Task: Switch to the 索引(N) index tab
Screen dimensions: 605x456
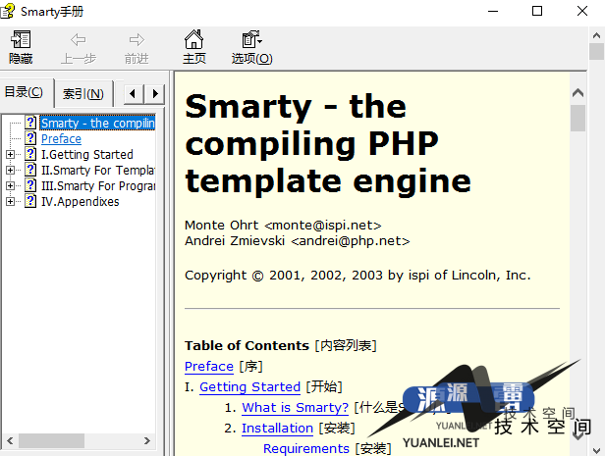Action: [x=83, y=93]
